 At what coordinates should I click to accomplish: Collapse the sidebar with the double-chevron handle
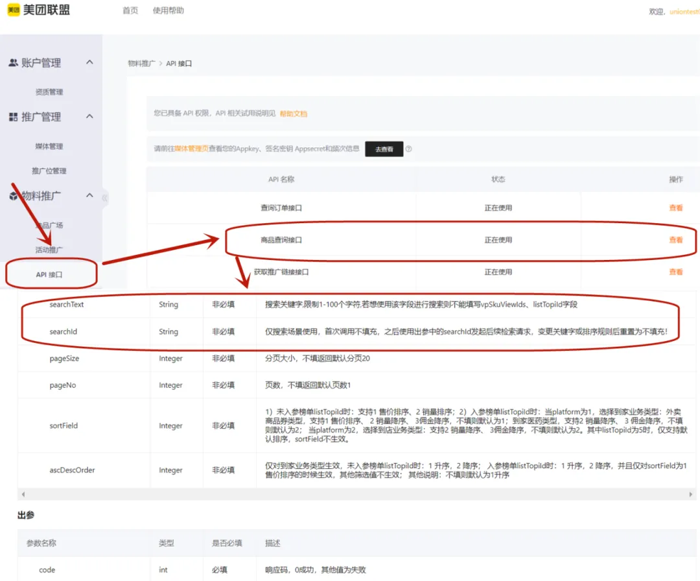[105, 198]
